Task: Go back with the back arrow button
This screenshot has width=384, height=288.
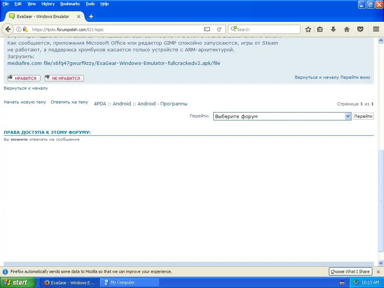Action: [8, 29]
